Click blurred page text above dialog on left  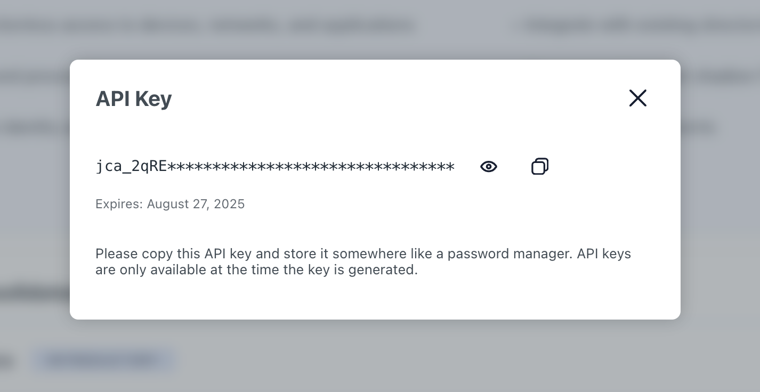[x=208, y=26]
